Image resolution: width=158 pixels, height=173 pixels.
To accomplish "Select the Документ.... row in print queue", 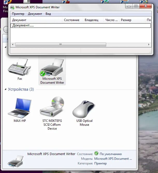I will pyautogui.click(x=81, y=25).
